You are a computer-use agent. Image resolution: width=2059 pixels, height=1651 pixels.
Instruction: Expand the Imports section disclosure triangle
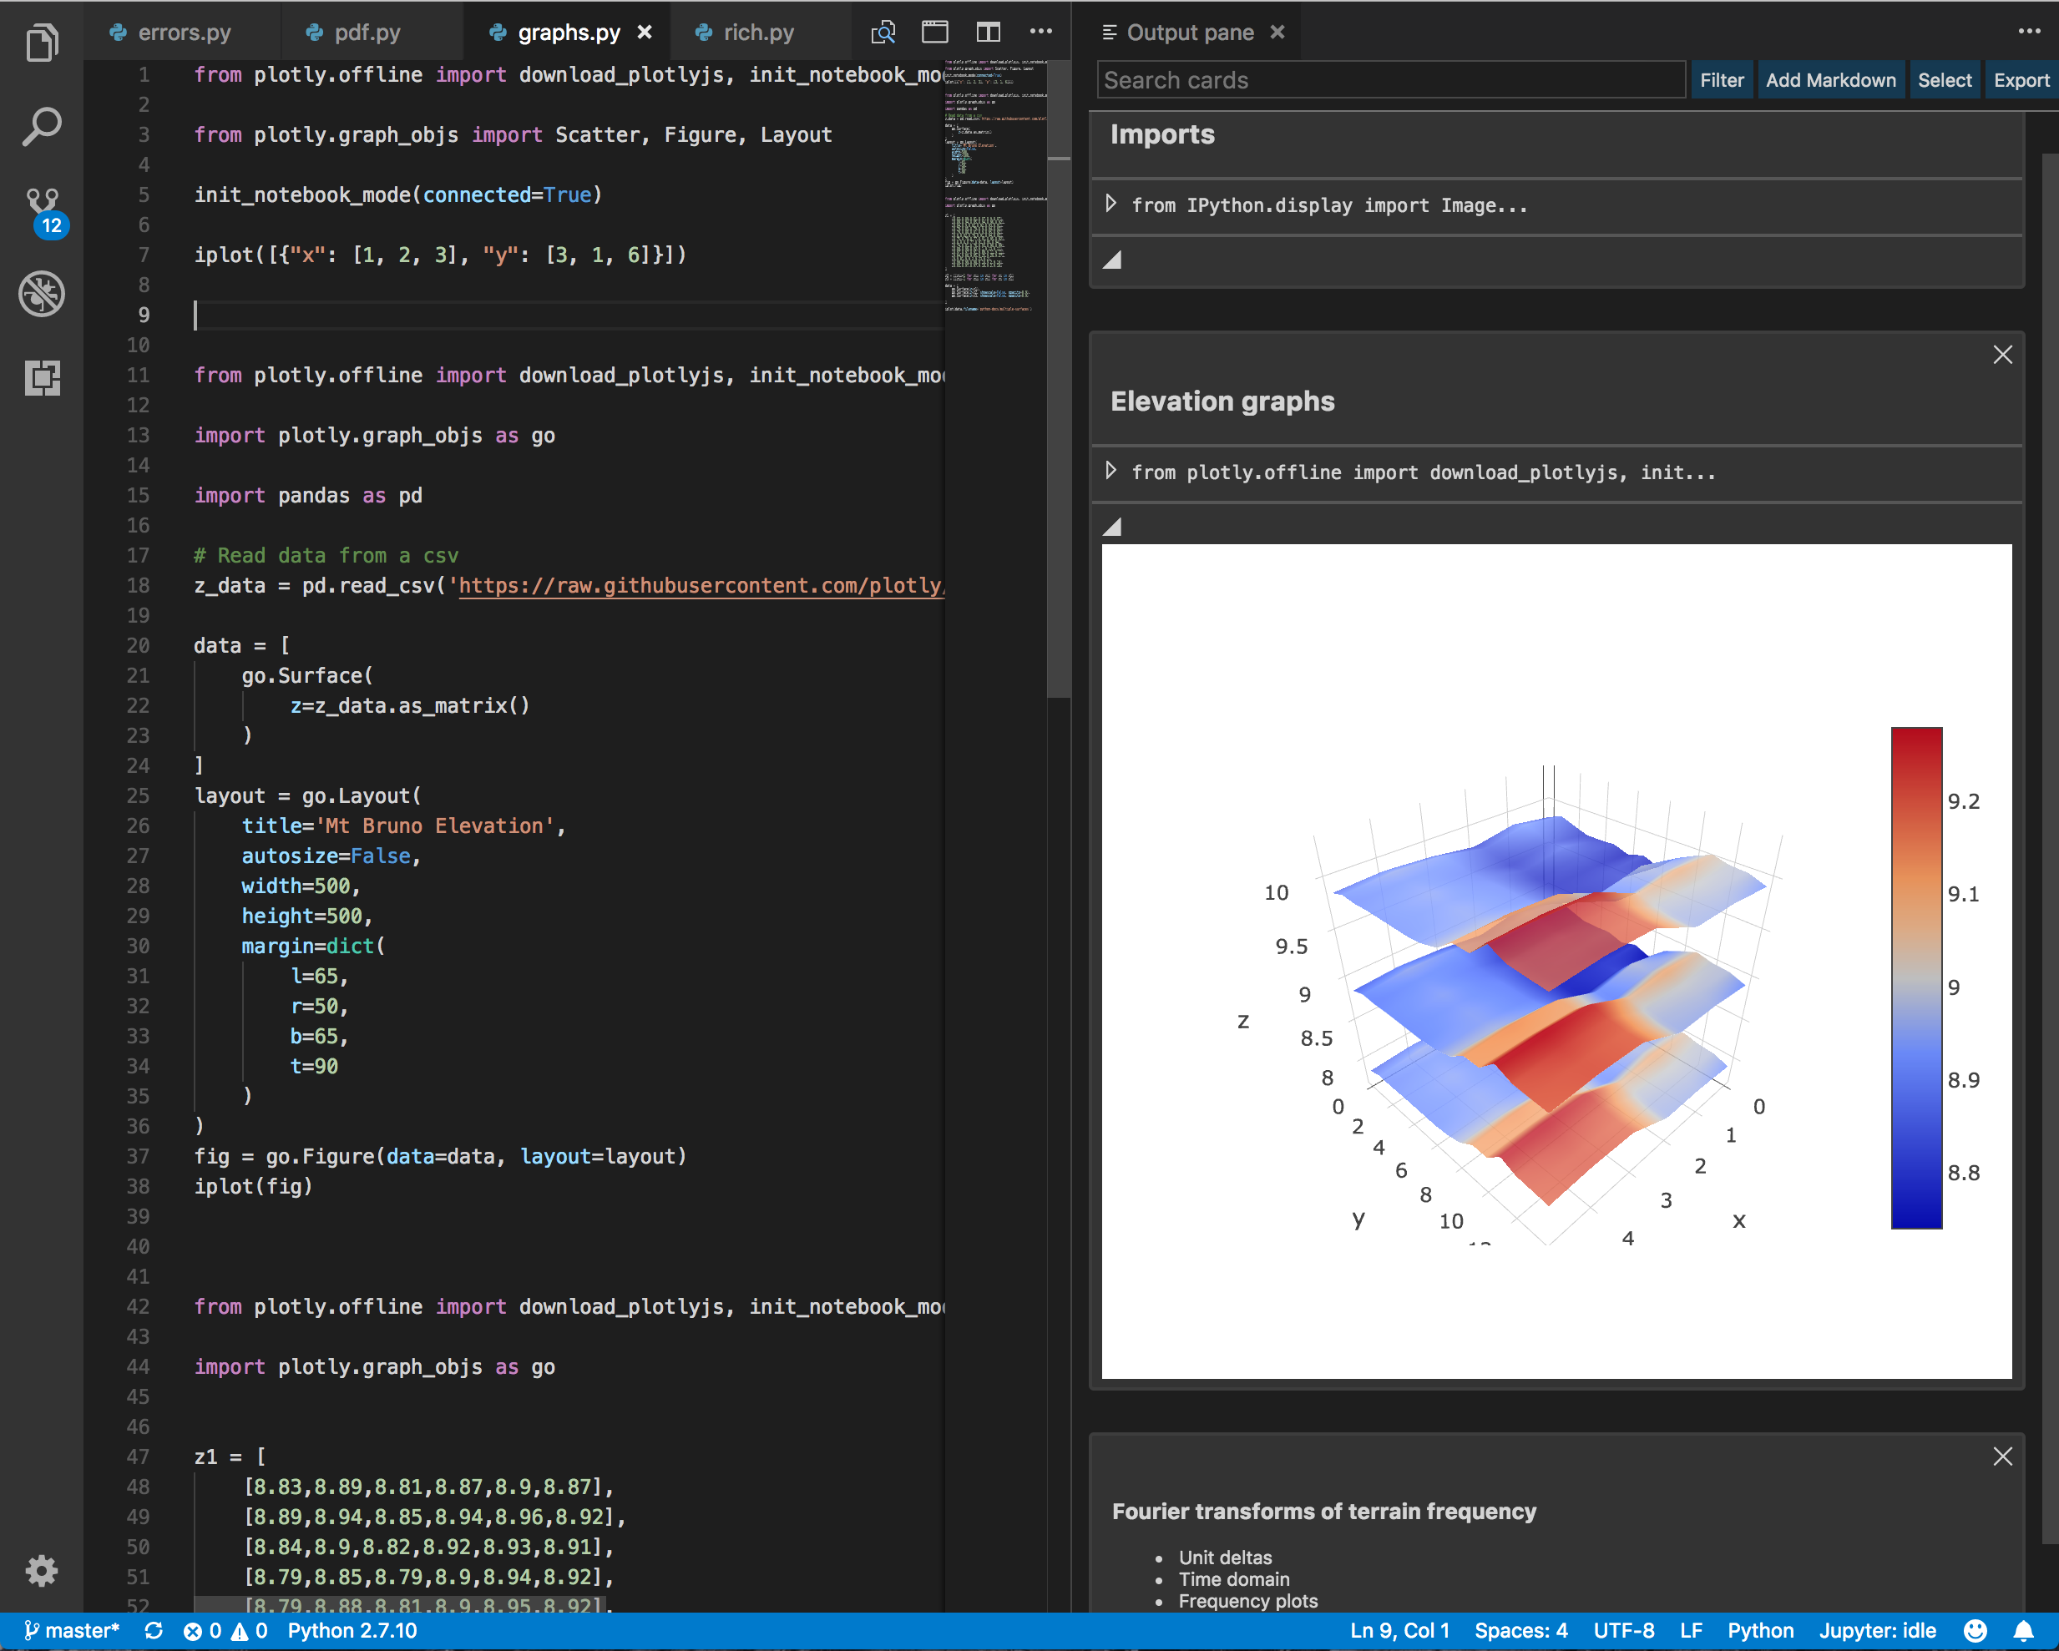click(1114, 204)
